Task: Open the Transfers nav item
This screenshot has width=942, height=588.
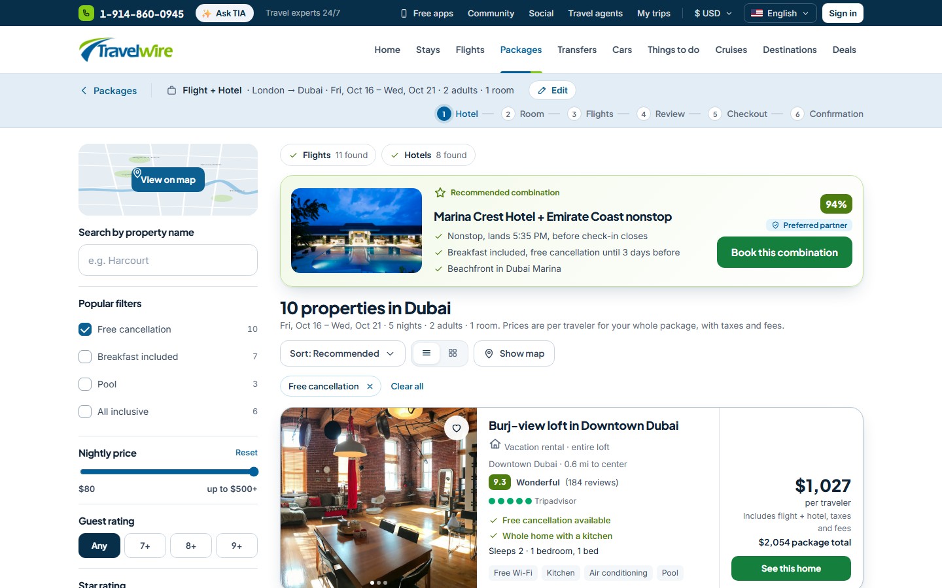Action: [577, 50]
